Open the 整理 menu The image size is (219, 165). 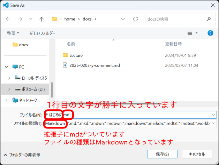point(13,33)
